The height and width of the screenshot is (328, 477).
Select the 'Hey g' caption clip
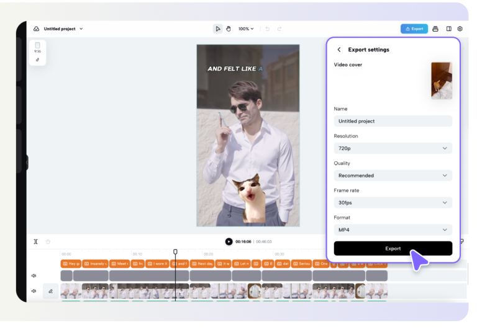point(71,264)
